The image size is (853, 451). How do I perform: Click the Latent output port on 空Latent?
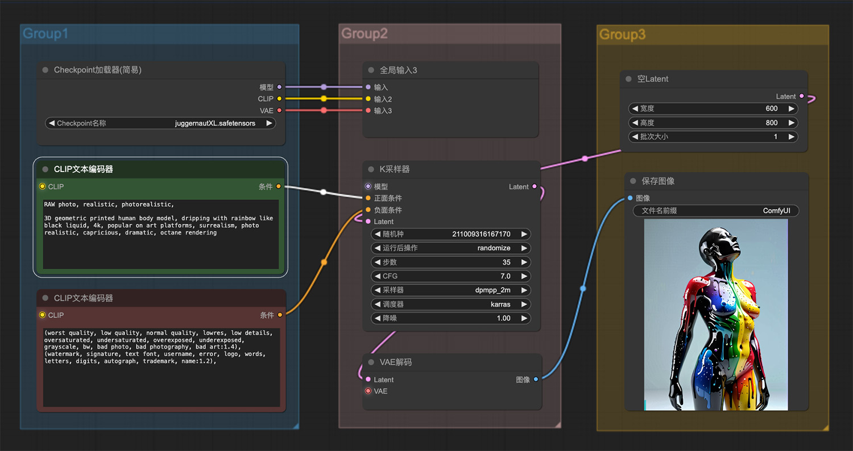pos(802,96)
